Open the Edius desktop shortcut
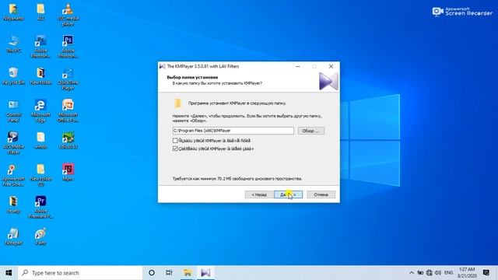 coord(68,140)
